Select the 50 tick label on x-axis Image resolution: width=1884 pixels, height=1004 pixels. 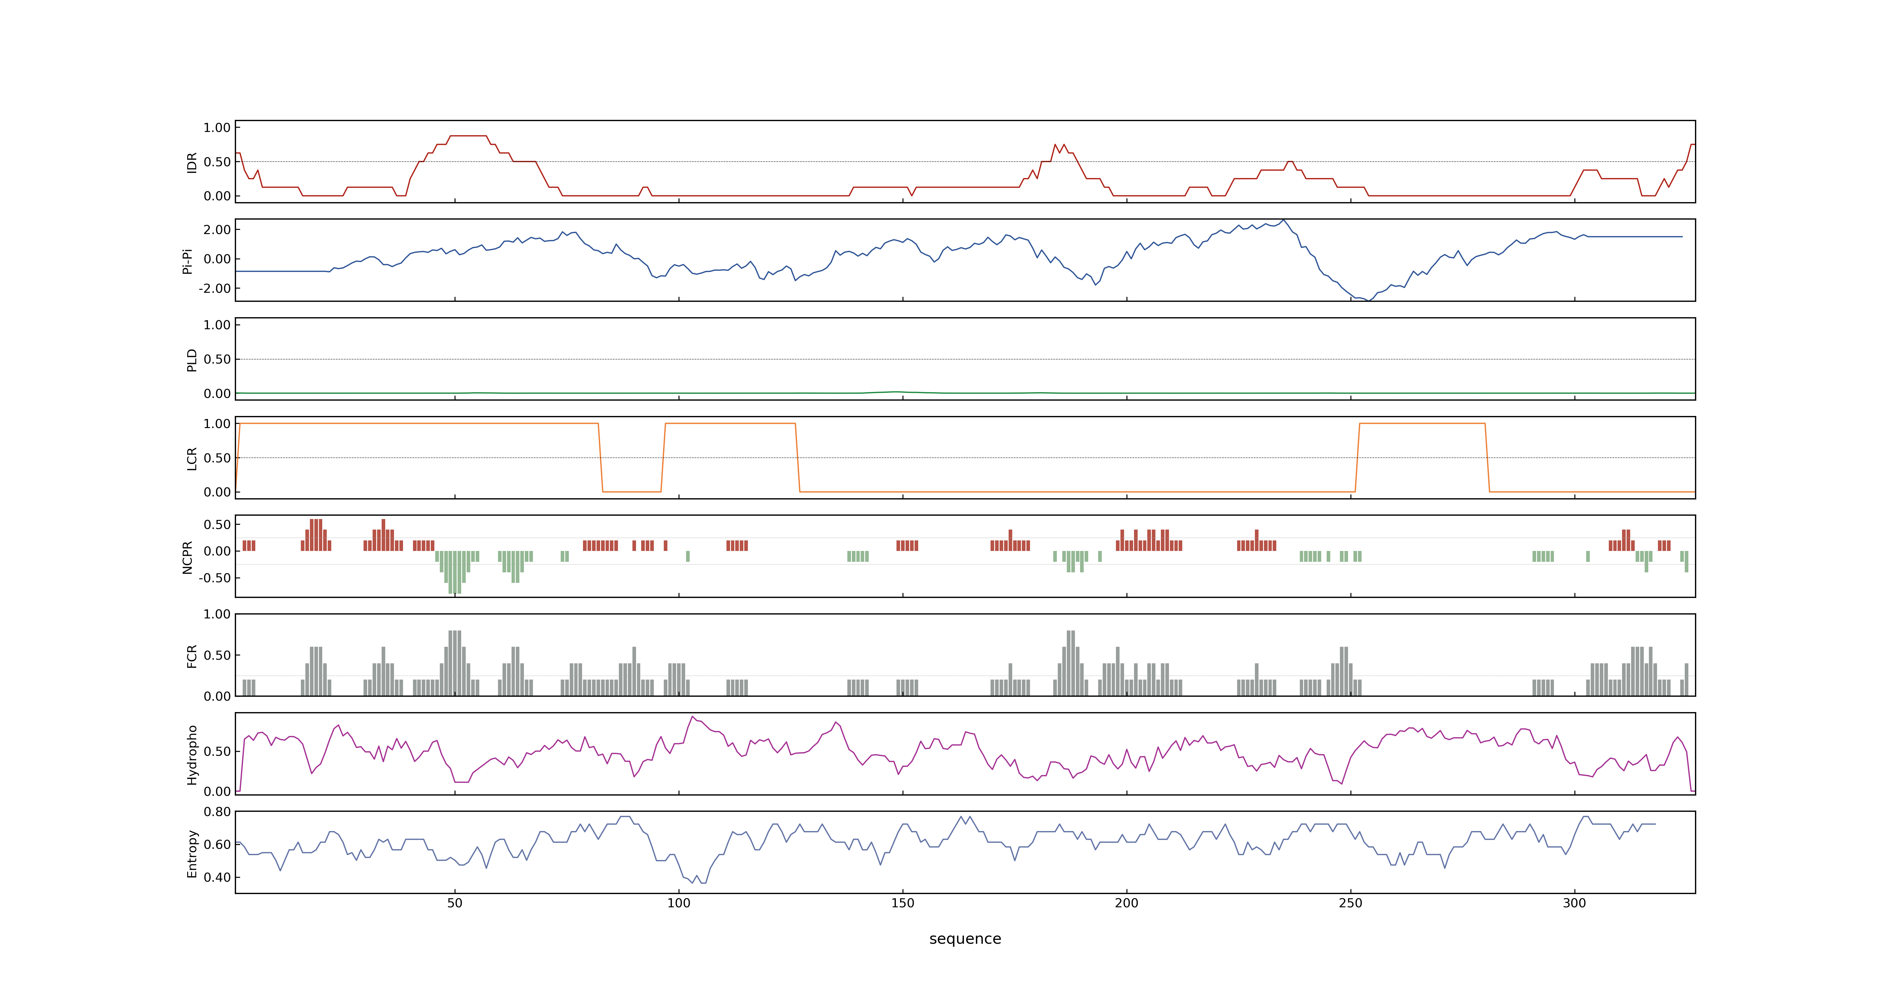point(455,903)
